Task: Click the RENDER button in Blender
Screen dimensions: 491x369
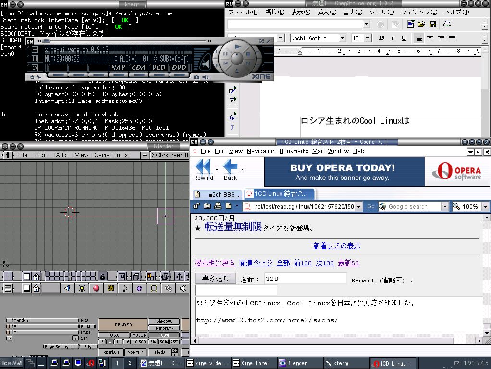Action: (123, 325)
